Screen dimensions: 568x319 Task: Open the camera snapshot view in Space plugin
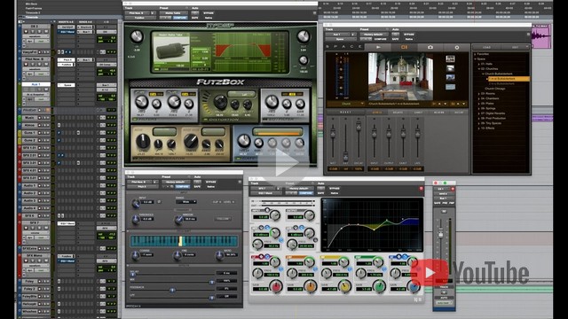coord(430,47)
